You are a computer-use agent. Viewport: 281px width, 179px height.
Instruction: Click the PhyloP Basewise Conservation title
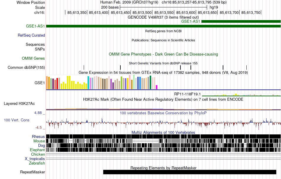click(163, 113)
